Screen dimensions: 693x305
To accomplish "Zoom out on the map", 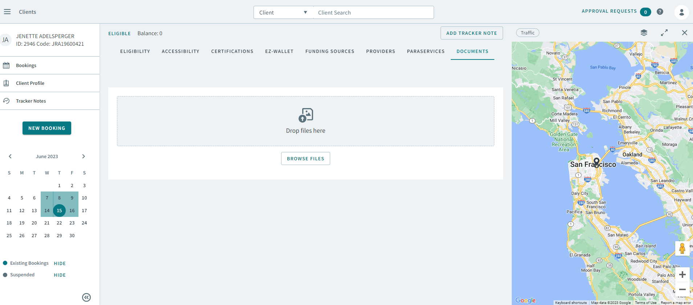I will pyautogui.click(x=682, y=289).
